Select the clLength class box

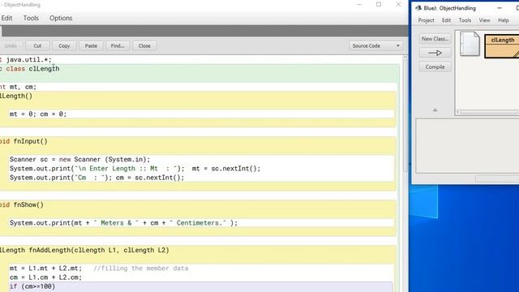click(x=502, y=46)
